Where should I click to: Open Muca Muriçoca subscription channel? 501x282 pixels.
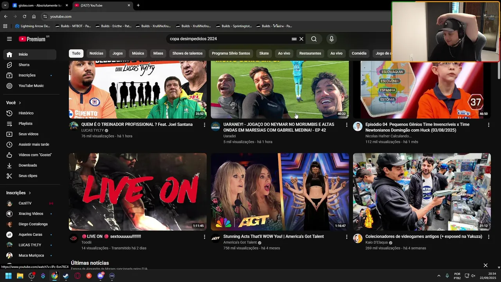click(x=30, y=255)
